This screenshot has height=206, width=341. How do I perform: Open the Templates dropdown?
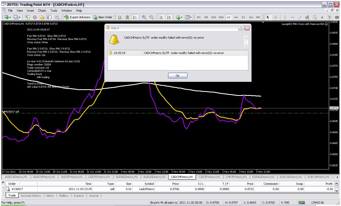click(189, 17)
